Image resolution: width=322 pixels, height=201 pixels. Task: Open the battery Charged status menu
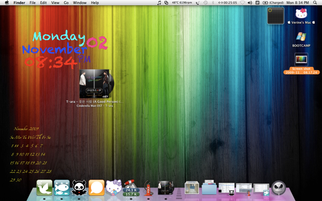(x=273, y=3)
